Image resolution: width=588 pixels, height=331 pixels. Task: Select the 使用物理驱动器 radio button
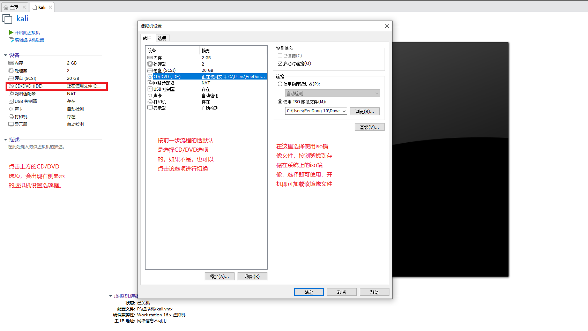click(x=280, y=84)
